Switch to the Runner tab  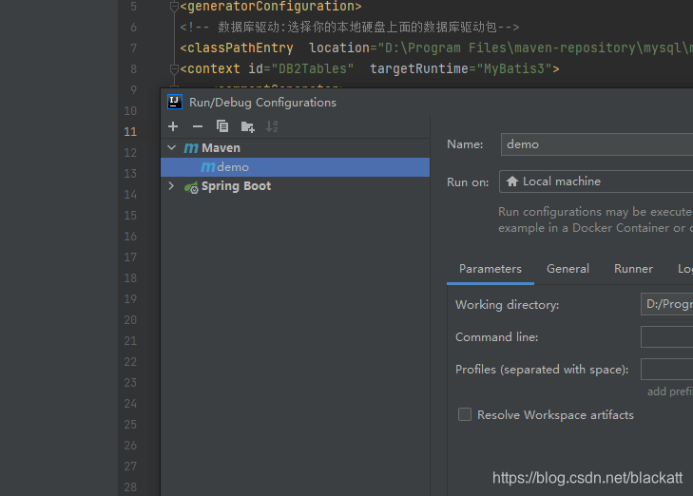pos(633,269)
